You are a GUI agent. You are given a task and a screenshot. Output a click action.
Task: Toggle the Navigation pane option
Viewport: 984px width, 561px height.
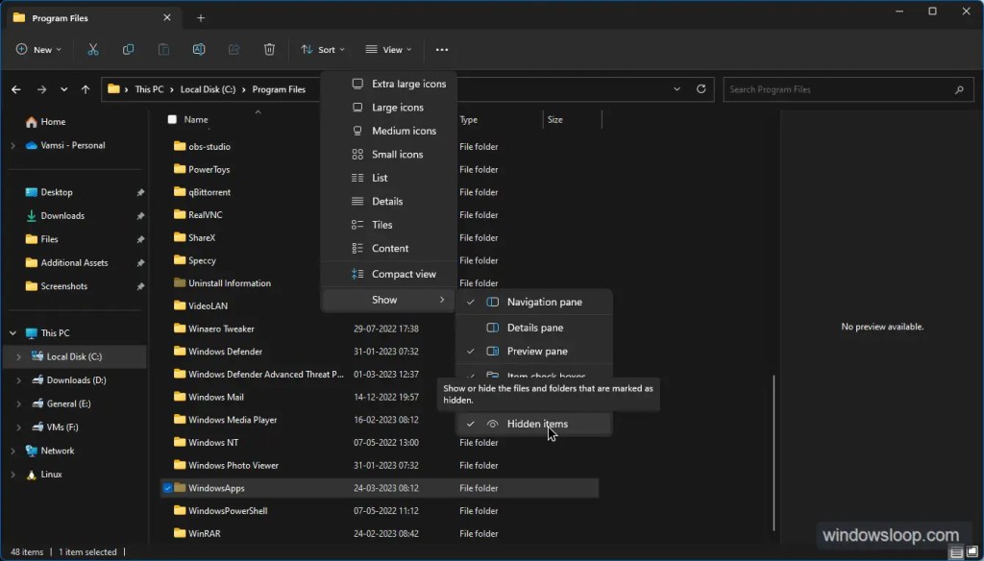(x=533, y=303)
